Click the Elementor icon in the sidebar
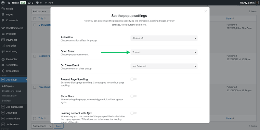This screenshot has width=260, height=130. (3, 59)
